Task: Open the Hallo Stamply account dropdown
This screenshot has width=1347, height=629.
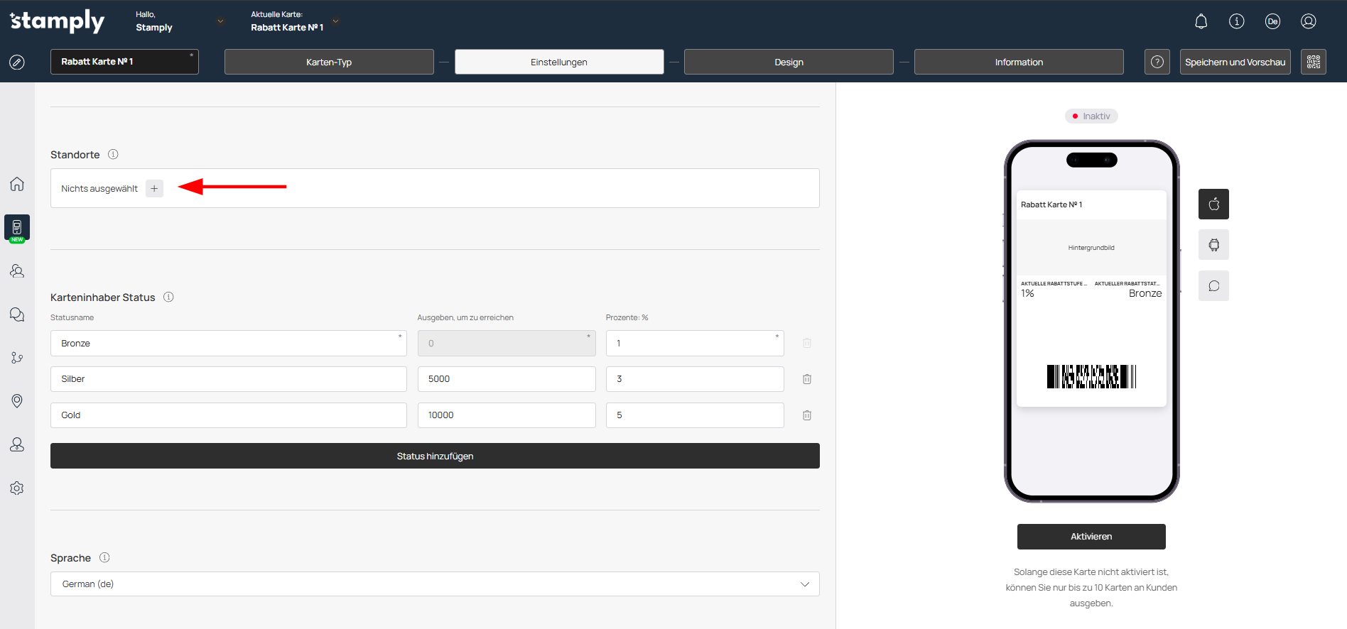Action: coord(220,21)
